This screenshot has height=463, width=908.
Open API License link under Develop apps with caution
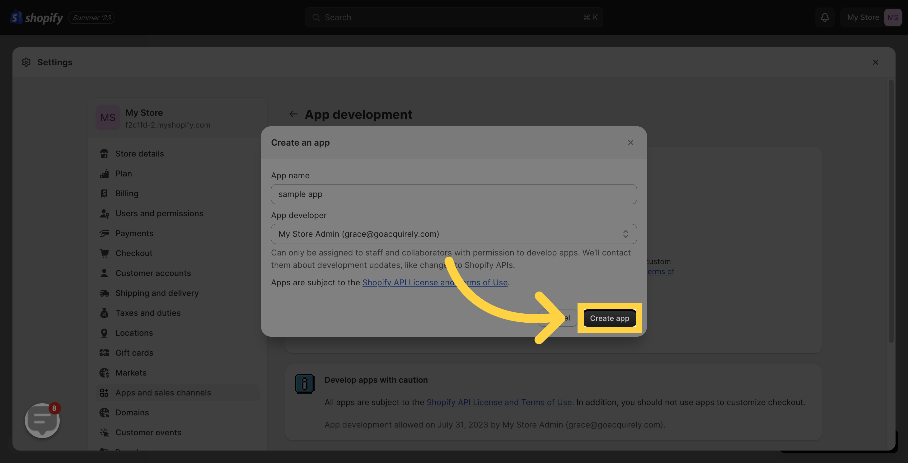pos(499,402)
